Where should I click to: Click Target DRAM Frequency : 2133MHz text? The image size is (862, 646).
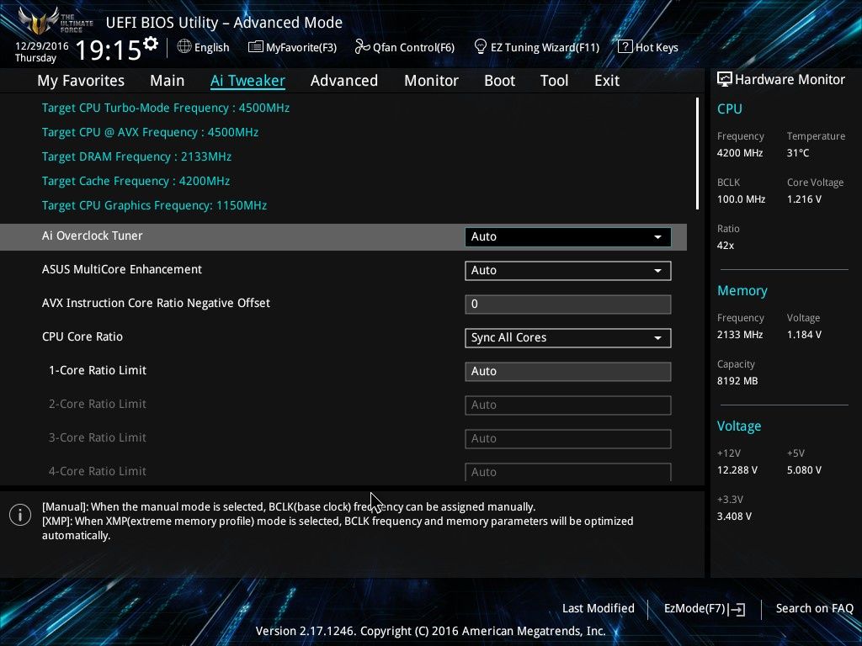click(137, 156)
